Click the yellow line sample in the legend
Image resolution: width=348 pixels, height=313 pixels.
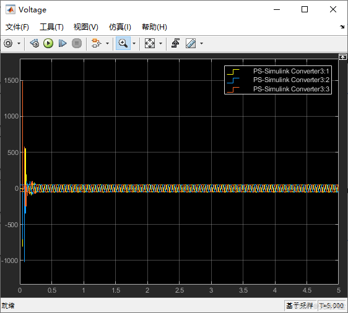(233, 72)
